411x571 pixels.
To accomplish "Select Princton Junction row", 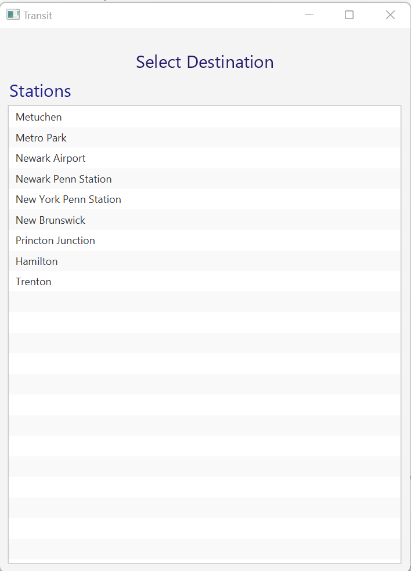I will [x=204, y=241].
